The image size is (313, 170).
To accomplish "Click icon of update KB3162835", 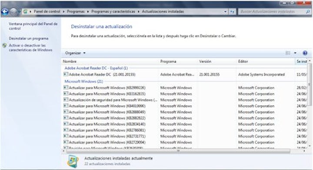I will click(66, 94).
